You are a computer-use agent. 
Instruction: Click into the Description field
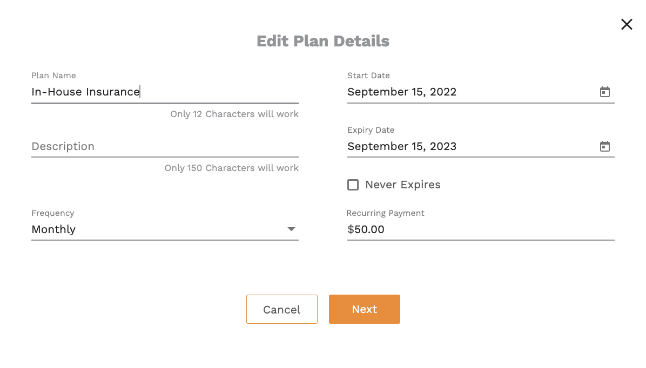tap(165, 146)
